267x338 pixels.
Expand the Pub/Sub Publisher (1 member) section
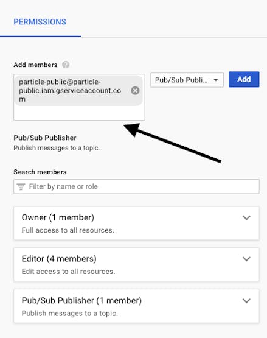pos(136,306)
